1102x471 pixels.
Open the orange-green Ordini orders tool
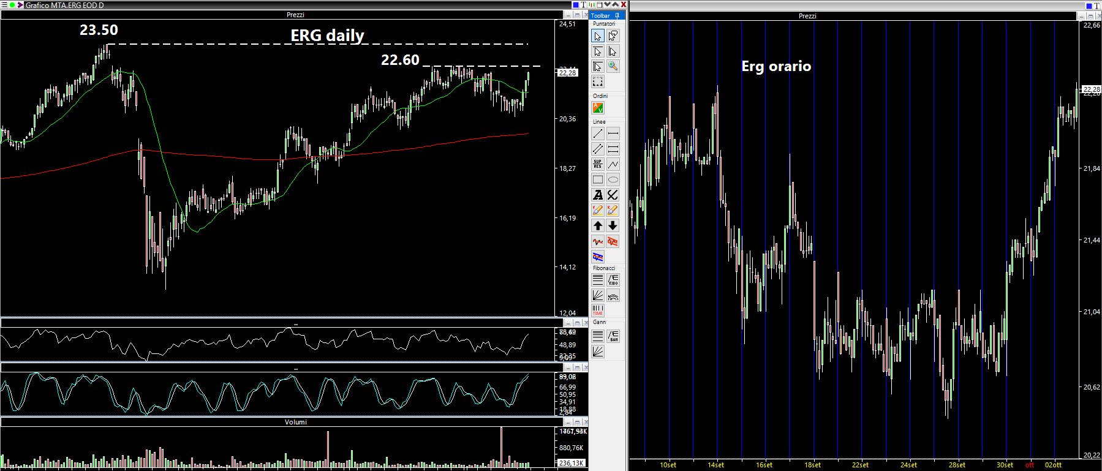(598, 108)
